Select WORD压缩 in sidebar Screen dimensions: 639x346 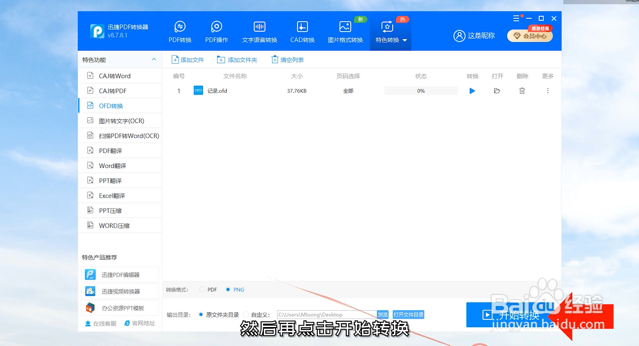pyautogui.click(x=120, y=225)
